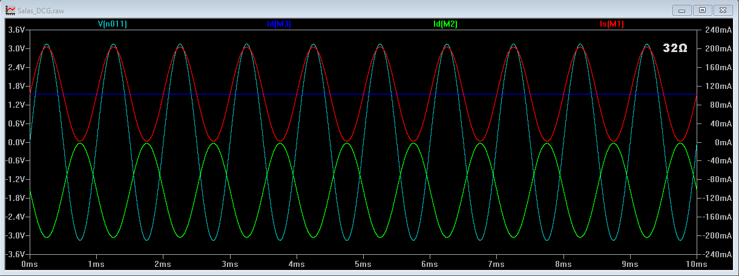Click the 2ms time axis label
This screenshot has height=276, width=739.
(x=163, y=264)
